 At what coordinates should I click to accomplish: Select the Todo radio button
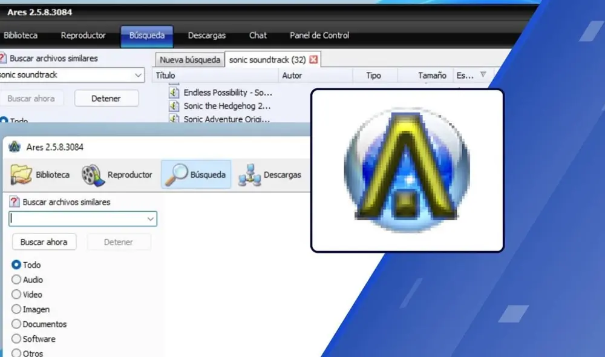click(16, 265)
